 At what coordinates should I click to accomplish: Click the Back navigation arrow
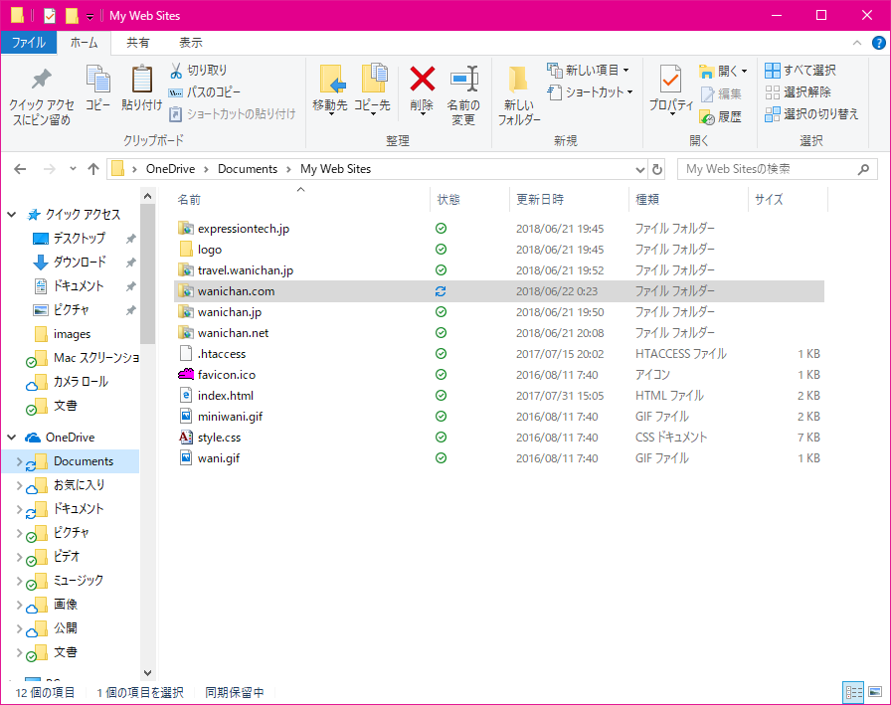[20, 169]
